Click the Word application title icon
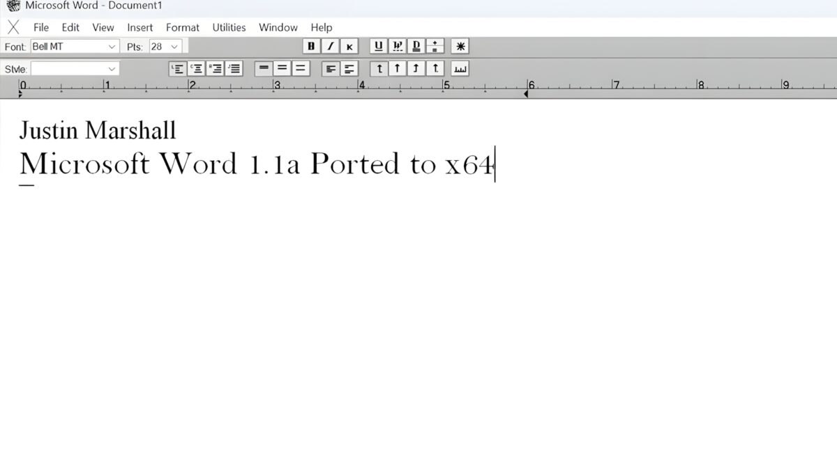The height and width of the screenshot is (470, 837). tap(13, 6)
